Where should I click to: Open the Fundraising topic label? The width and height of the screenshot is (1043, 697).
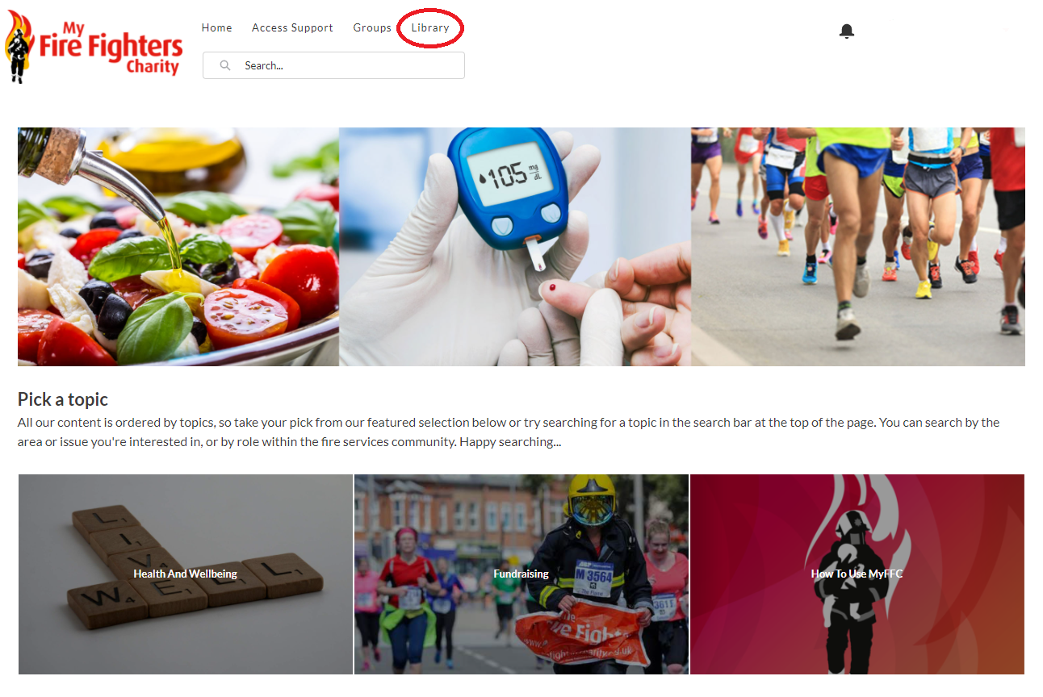click(521, 574)
